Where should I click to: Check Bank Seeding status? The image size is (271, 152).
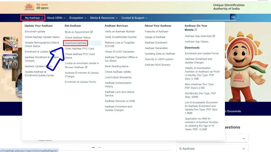[x=117, y=66]
